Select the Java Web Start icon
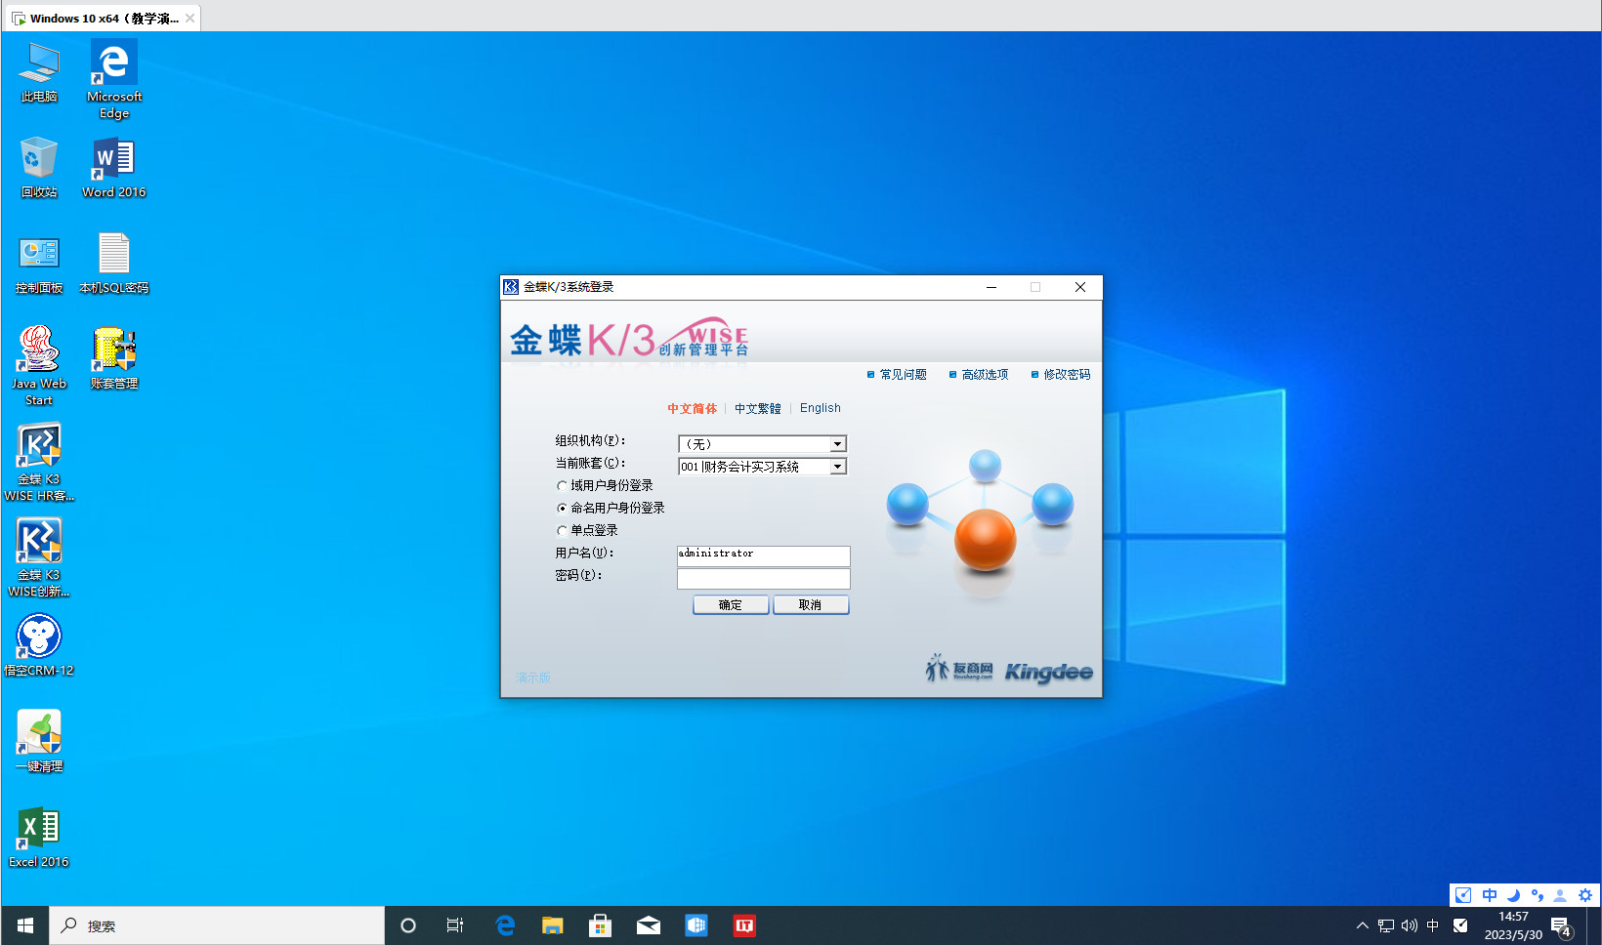1602x945 pixels. click(39, 366)
